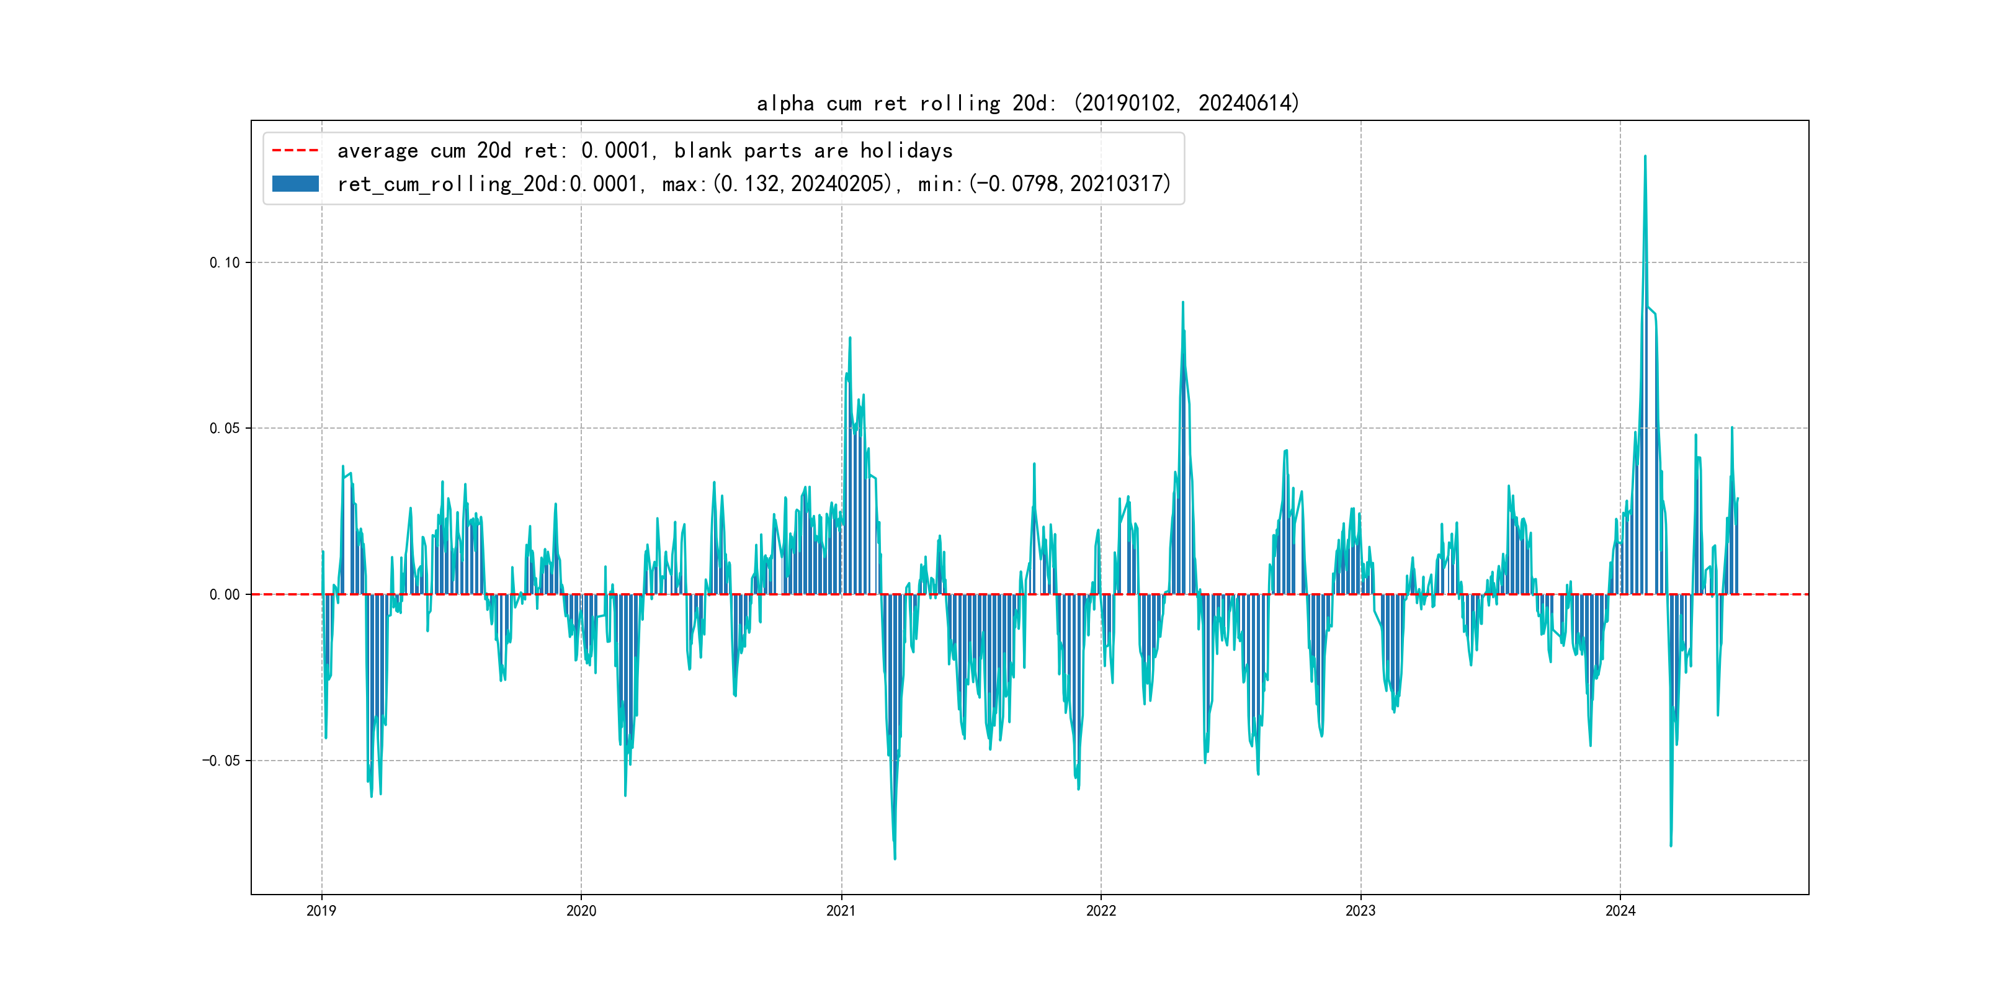The width and height of the screenshot is (2010, 1005).
Task: Click the 0.10 y-axis tick label
Action: coord(224,263)
